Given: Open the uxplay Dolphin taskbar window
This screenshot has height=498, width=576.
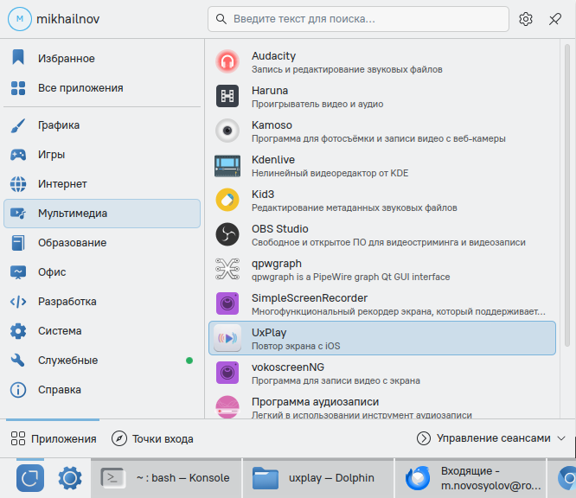Looking at the screenshot, I should (314, 477).
